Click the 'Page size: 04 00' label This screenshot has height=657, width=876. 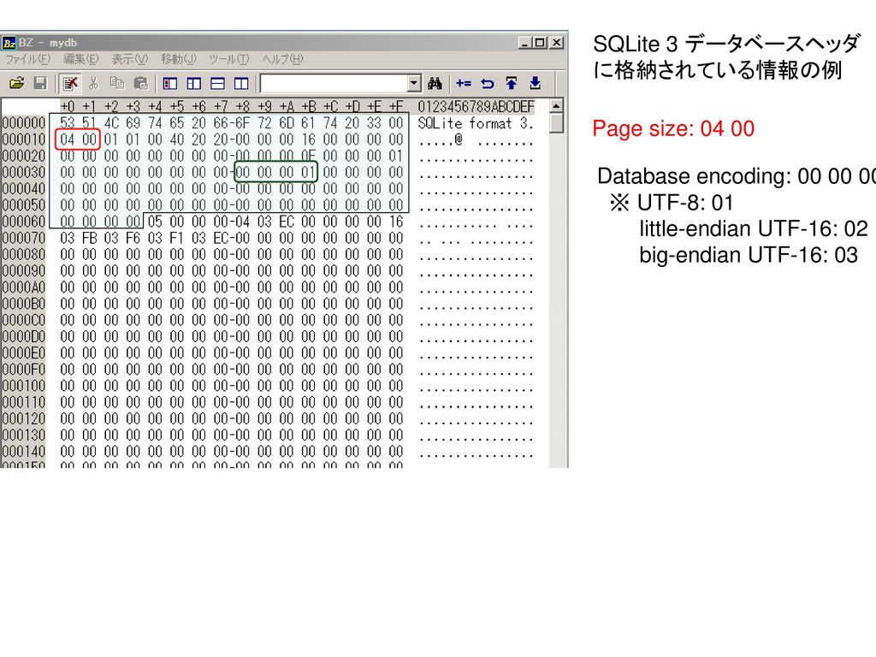pos(673,129)
